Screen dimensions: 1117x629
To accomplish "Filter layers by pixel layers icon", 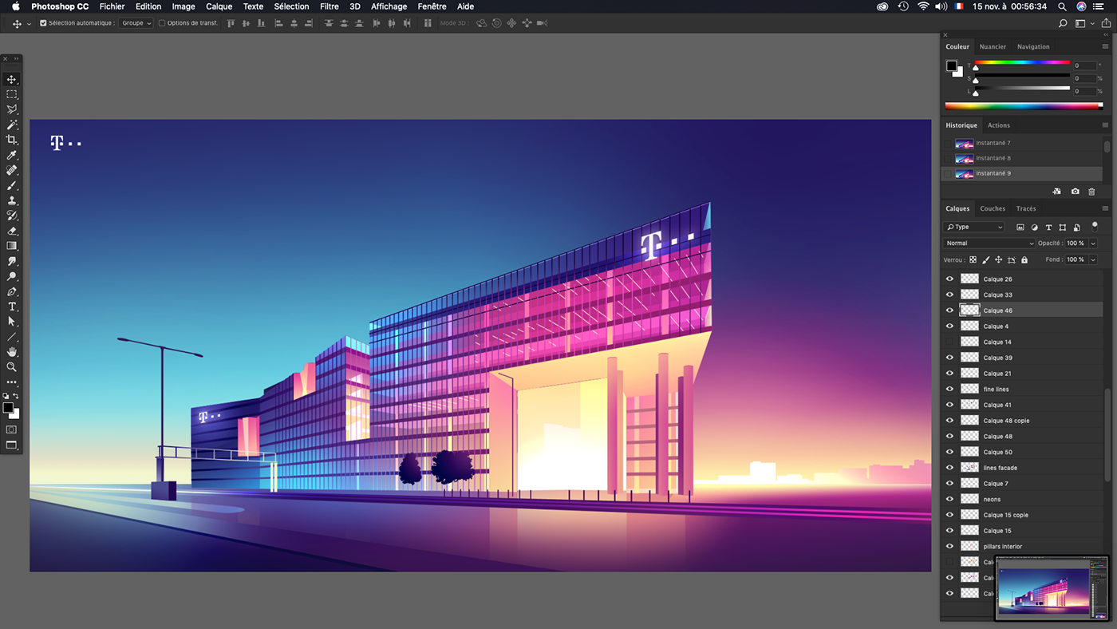I will (1020, 227).
